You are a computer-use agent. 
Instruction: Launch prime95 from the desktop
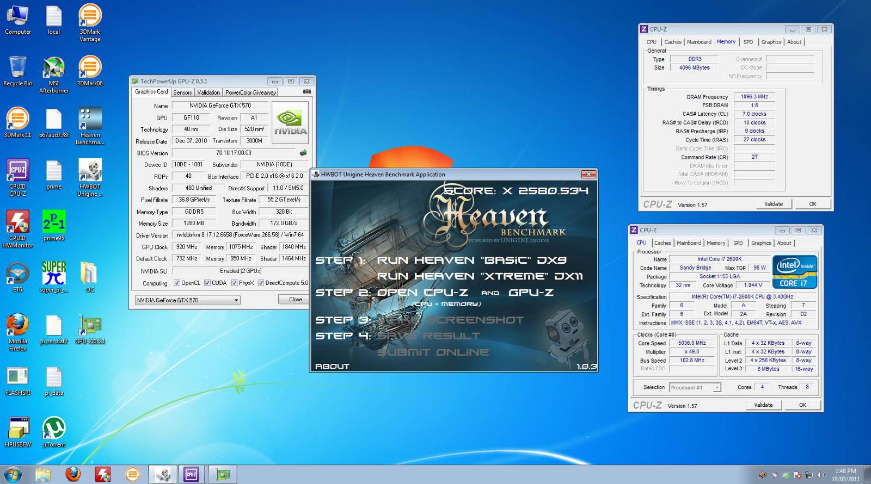54,226
